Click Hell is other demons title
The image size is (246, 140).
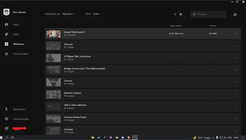(75, 105)
